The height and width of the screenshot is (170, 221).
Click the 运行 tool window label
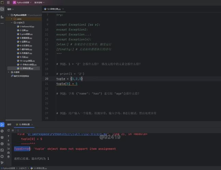pos(9,124)
